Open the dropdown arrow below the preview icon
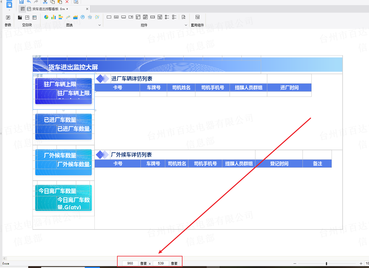 click(x=9, y=10)
